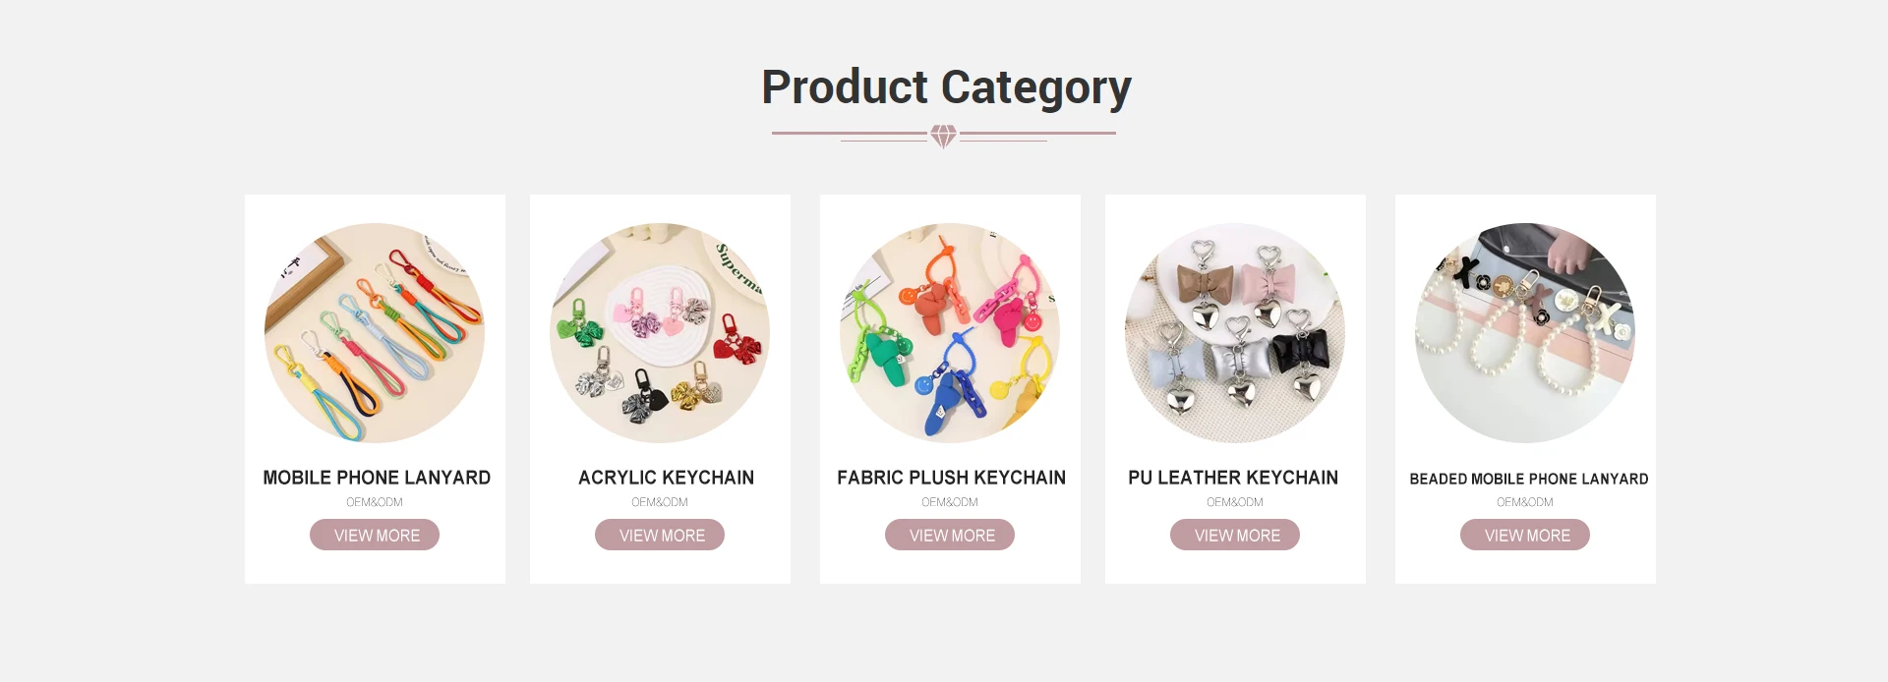Click the diamond icon under Product Category

pos(944,136)
